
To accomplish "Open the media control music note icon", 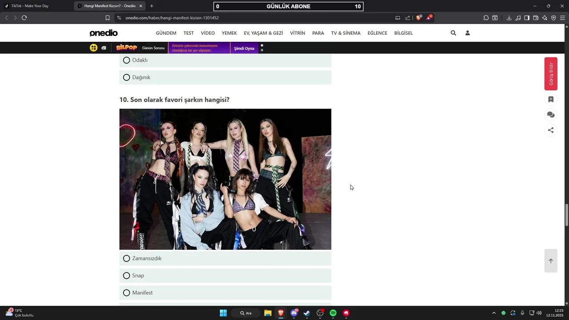I will tap(518, 18).
